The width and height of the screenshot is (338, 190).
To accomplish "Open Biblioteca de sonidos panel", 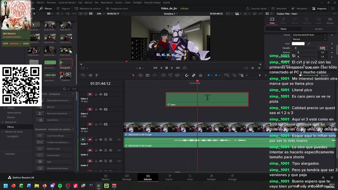I will coord(87,8).
